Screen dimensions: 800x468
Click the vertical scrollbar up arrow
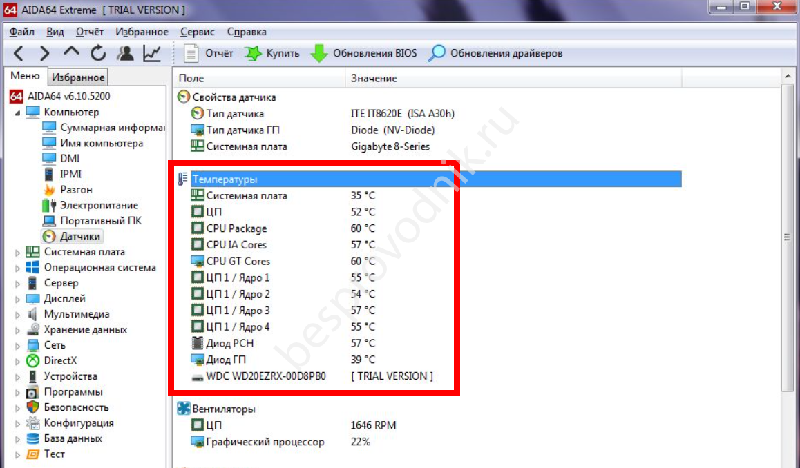point(788,75)
